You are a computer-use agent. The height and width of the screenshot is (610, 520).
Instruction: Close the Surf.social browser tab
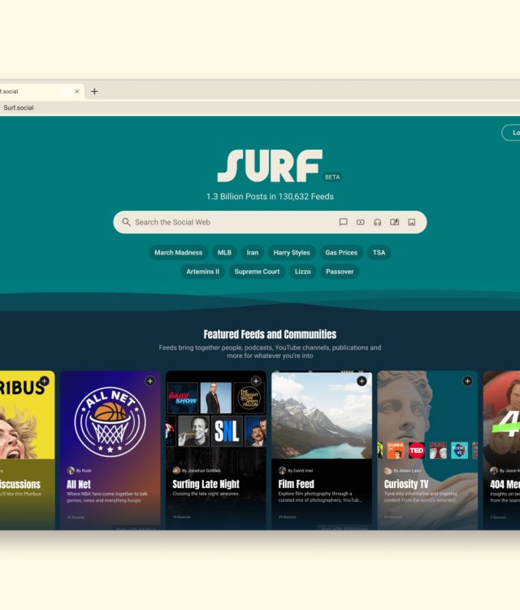coord(77,91)
